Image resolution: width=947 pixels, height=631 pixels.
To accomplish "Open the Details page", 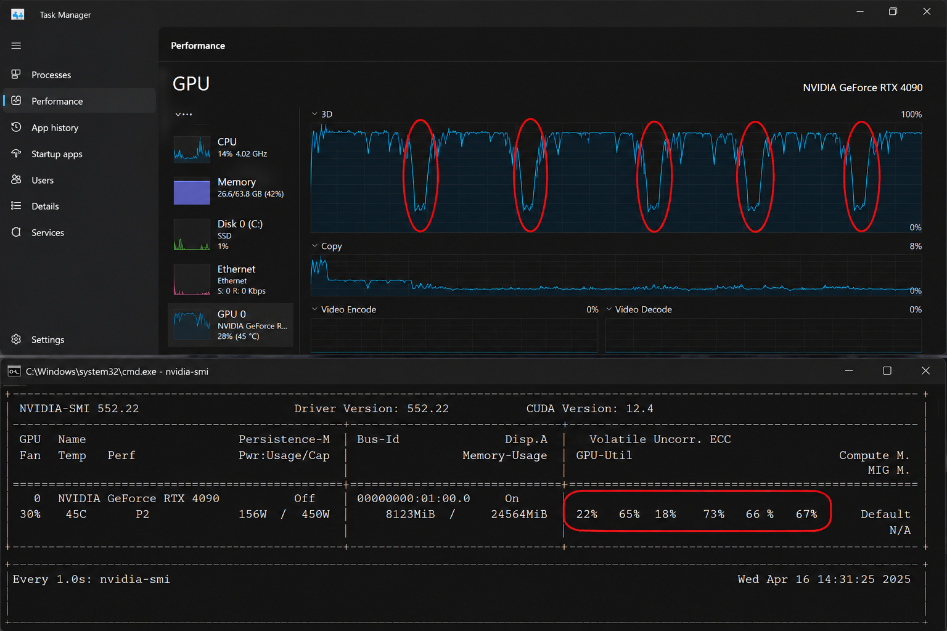I will [80, 206].
